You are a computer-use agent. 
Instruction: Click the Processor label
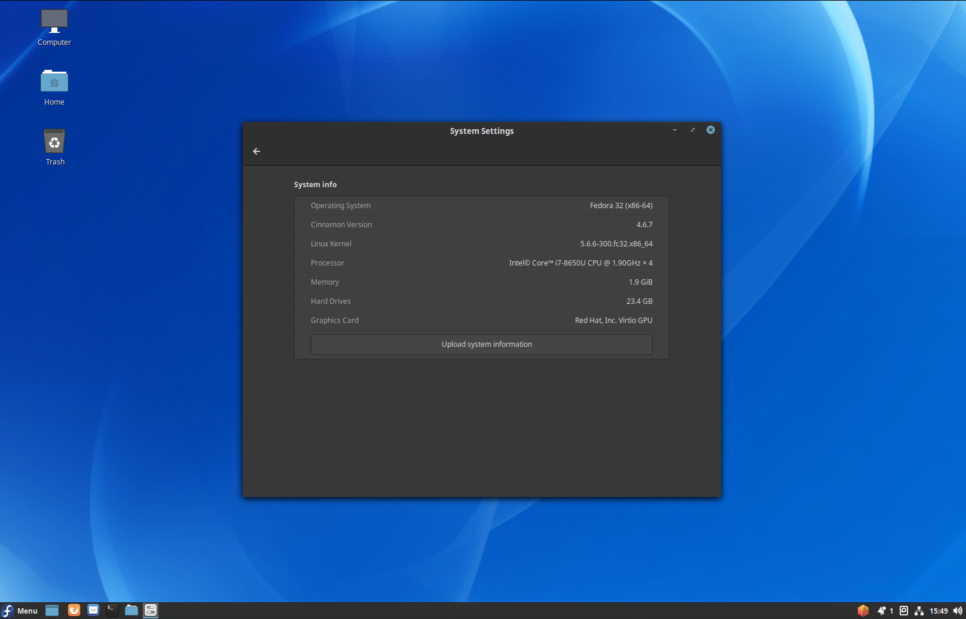(x=328, y=263)
